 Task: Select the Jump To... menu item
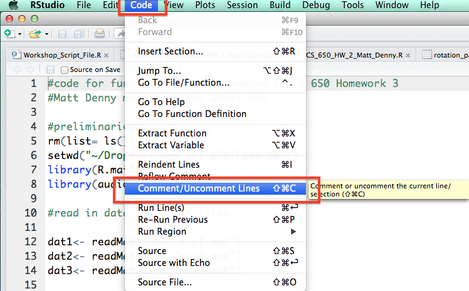215,71
